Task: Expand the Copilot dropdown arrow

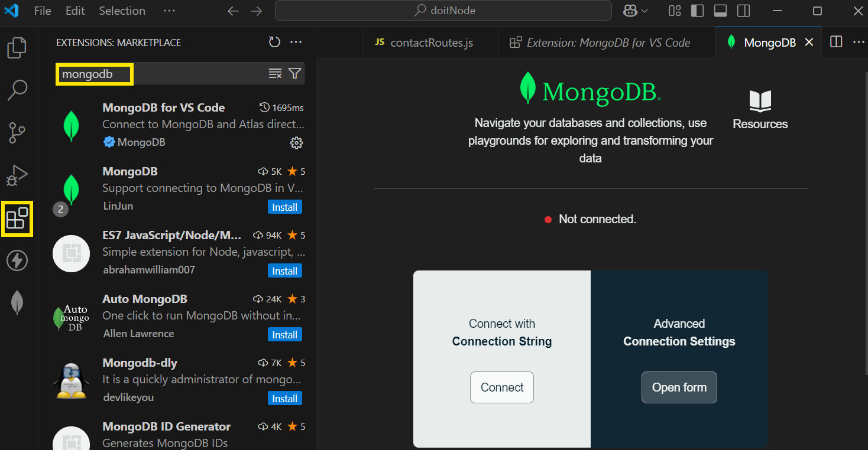Action: (x=644, y=11)
